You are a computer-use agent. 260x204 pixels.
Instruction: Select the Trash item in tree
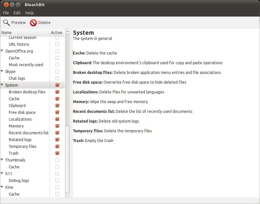point(32,153)
